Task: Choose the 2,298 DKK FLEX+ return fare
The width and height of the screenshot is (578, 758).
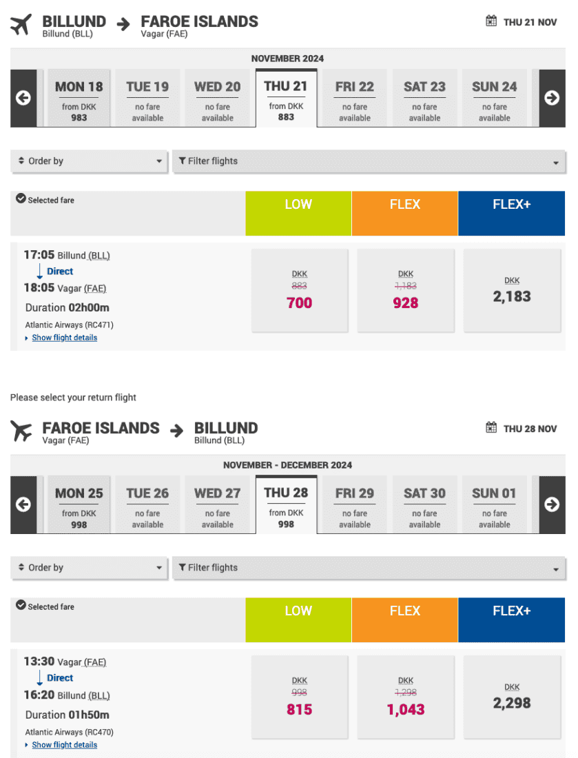Action: click(512, 697)
